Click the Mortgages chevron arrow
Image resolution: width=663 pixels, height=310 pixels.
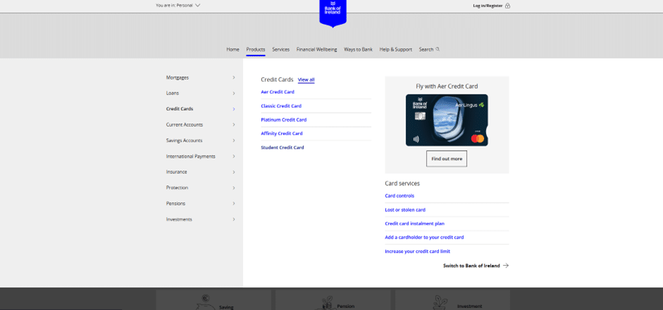[233, 77]
